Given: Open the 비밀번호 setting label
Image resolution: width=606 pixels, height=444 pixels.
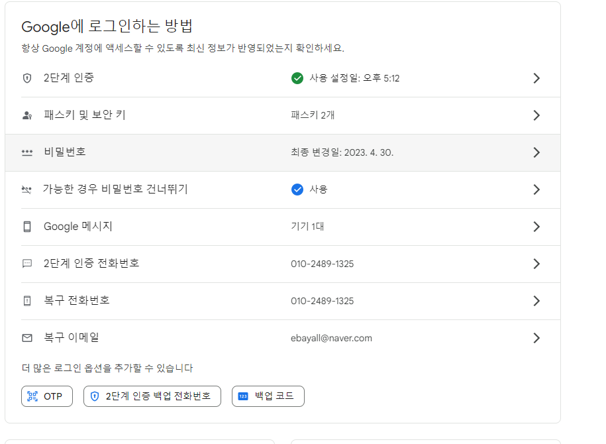Looking at the screenshot, I should 64,152.
